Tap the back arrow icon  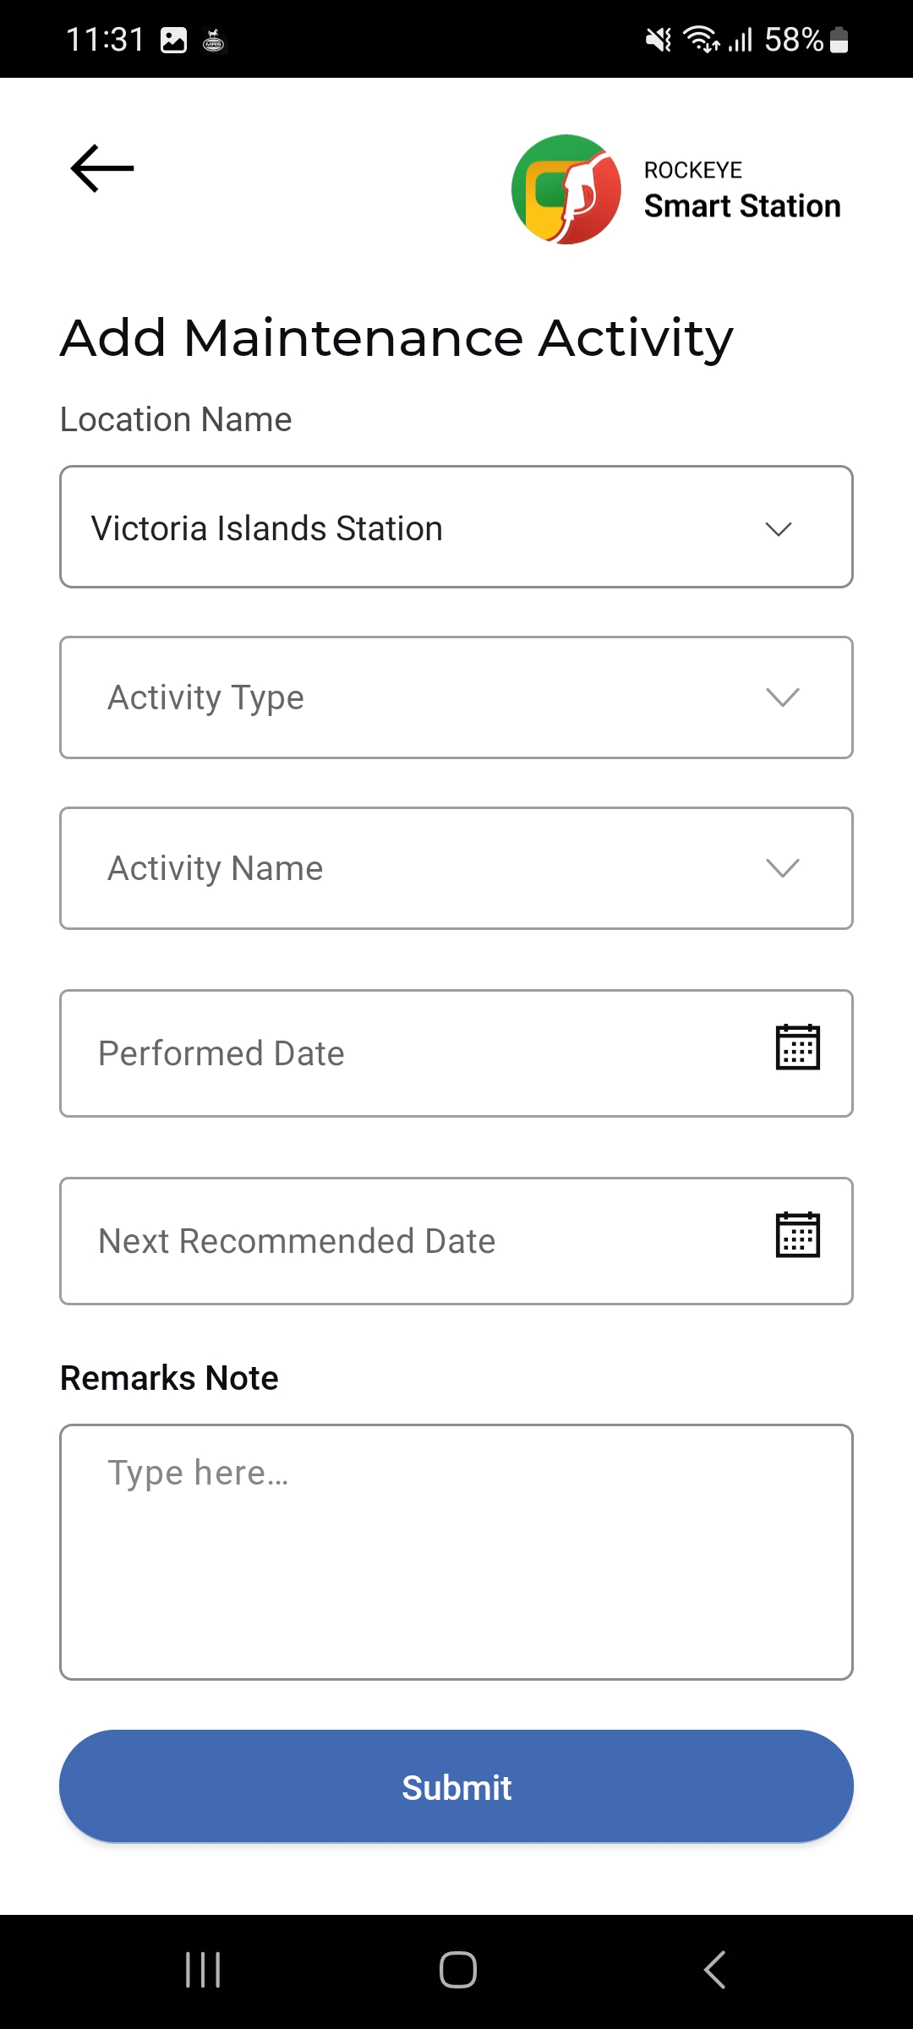tap(102, 168)
